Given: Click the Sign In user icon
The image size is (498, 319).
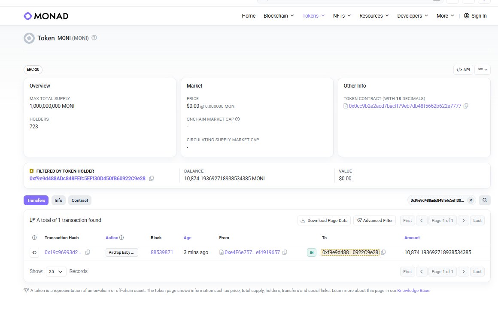Looking at the screenshot, I should [467, 16].
